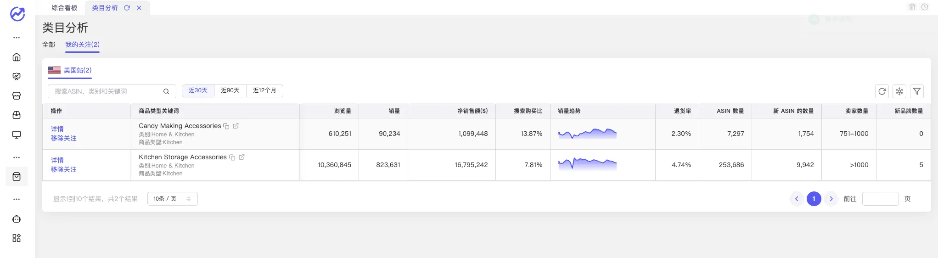Click the Kitchen Storage sales trend chart
This screenshot has width=938, height=258.
(587, 163)
